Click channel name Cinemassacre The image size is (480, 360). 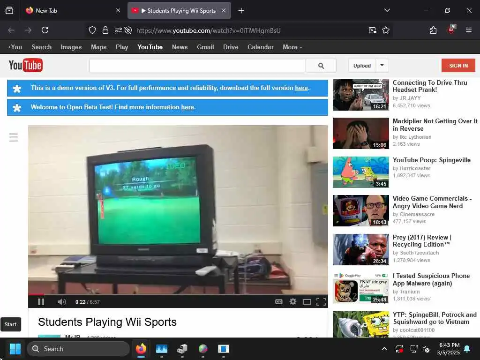(x=417, y=214)
